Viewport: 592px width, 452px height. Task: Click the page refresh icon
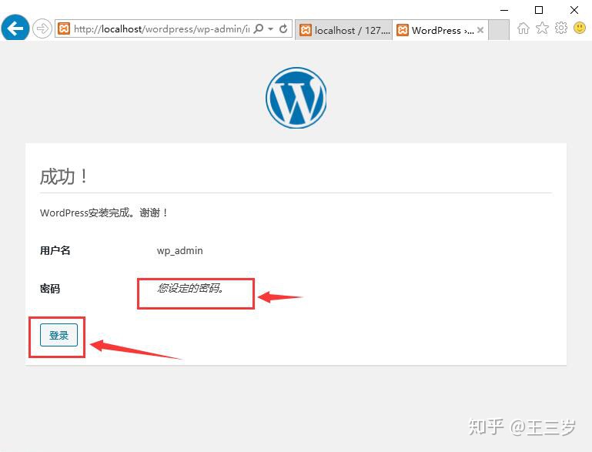coord(283,28)
